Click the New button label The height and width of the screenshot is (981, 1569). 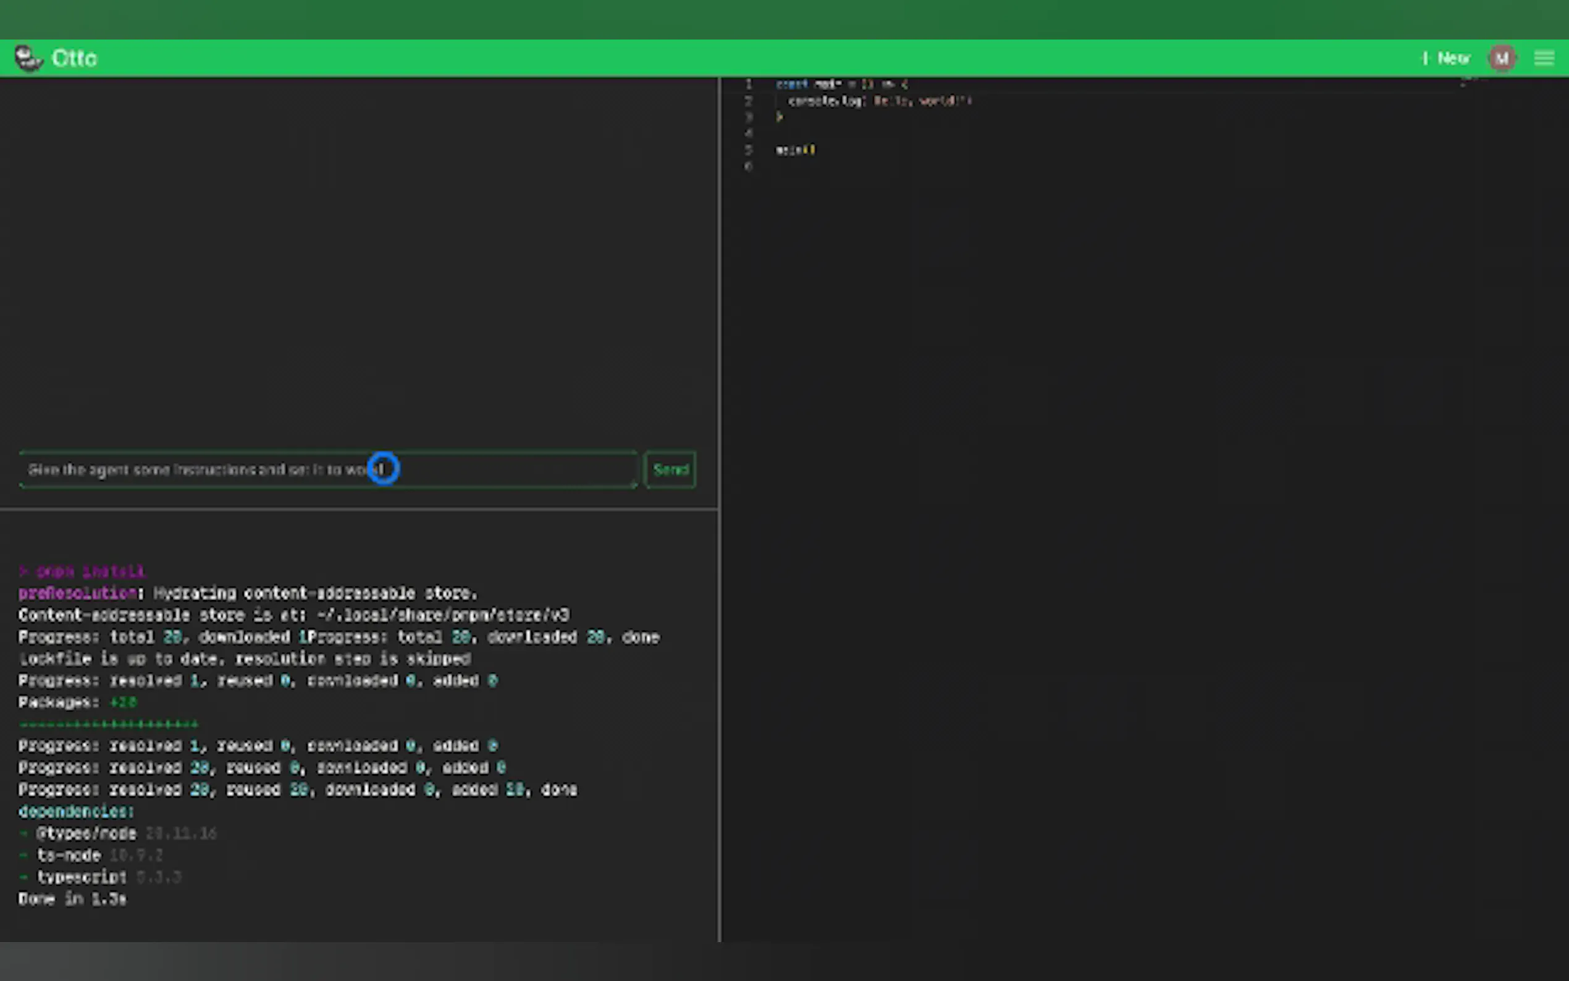(x=1453, y=59)
